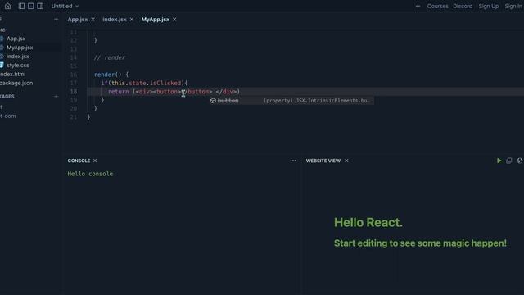Close the index.jsx tab
524x295 pixels.
point(132,20)
